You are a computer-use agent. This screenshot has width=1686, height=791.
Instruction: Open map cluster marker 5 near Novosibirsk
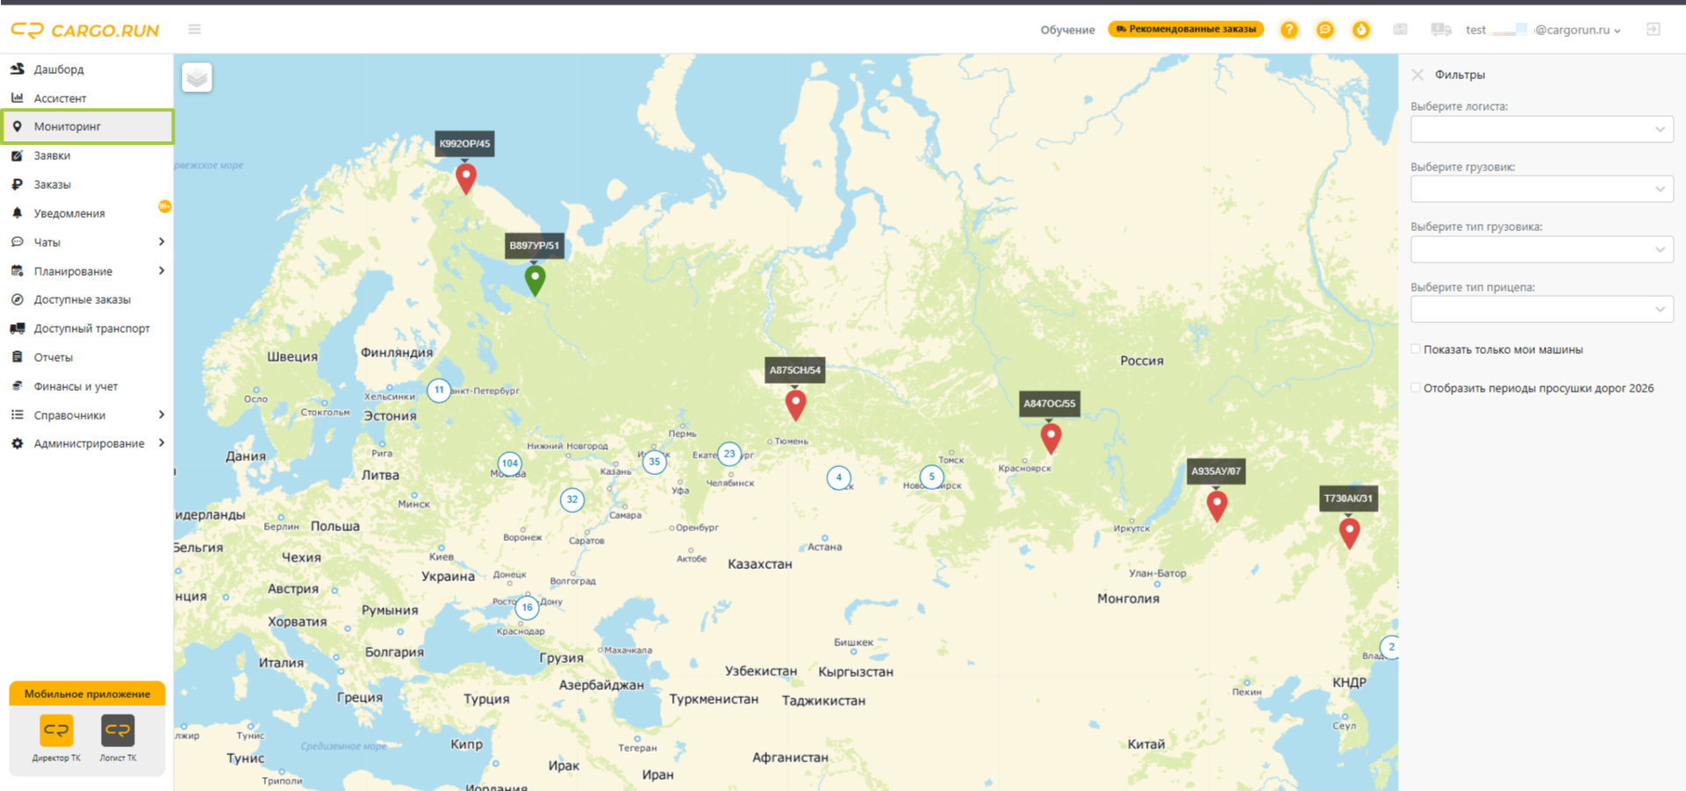coord(931,477)
